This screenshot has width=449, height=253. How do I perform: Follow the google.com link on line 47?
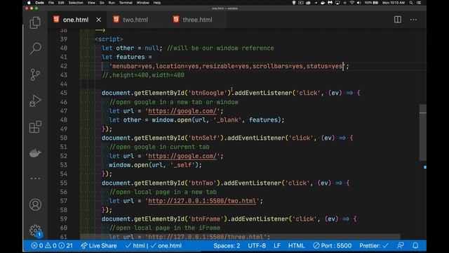coord(182,111)
